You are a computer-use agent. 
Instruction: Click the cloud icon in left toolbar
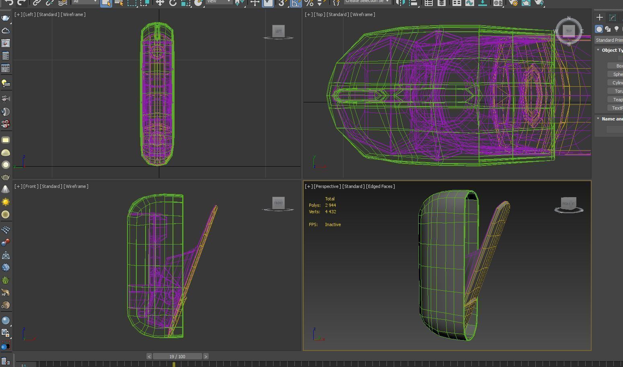pyautogui.click(x=6, y=31)
